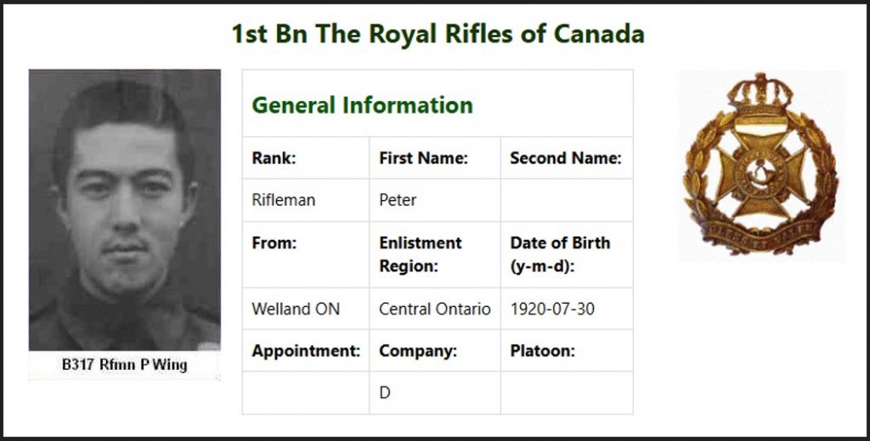This screenshot has height=441, width=870.
Task: Click the 'Date of Birth (y-m-d):' label
Action: 560,254
